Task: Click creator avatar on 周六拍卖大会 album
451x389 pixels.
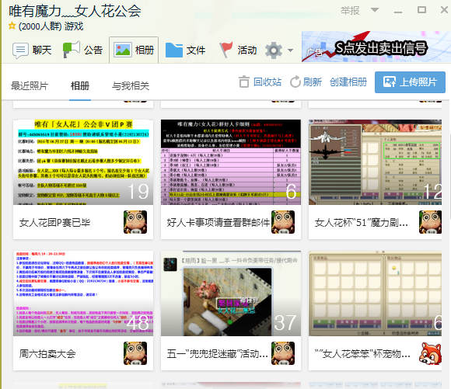Action: [x=135, y=353]
